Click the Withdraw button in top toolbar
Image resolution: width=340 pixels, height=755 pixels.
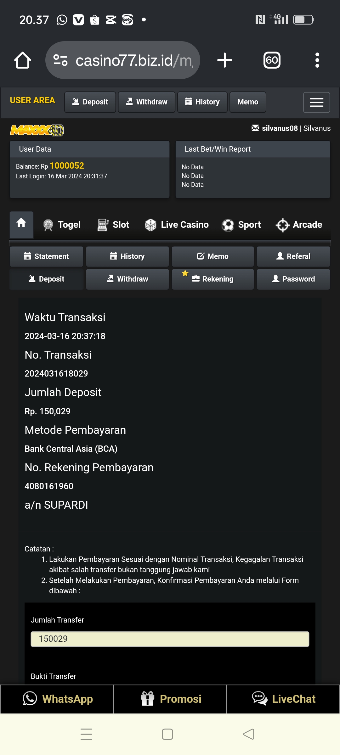[147, 102]
